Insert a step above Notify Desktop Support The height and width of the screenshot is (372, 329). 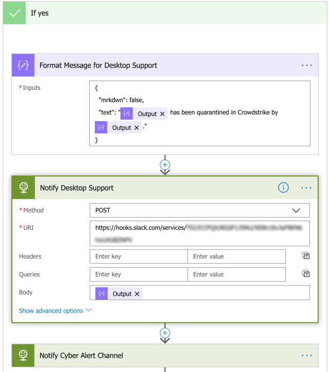pyautogui.click(x=165, y=165)
